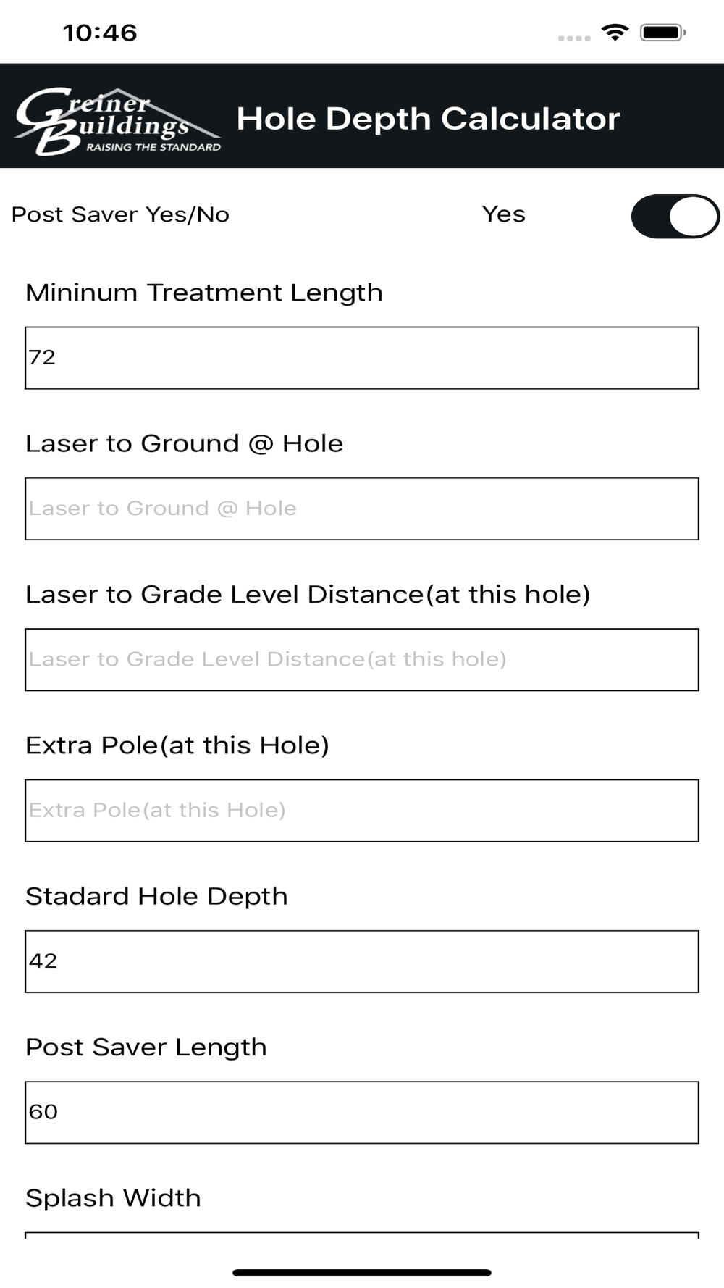Tap the Post Saver Yes/No label
This screenshot has height=1288, width=724.
120,214
